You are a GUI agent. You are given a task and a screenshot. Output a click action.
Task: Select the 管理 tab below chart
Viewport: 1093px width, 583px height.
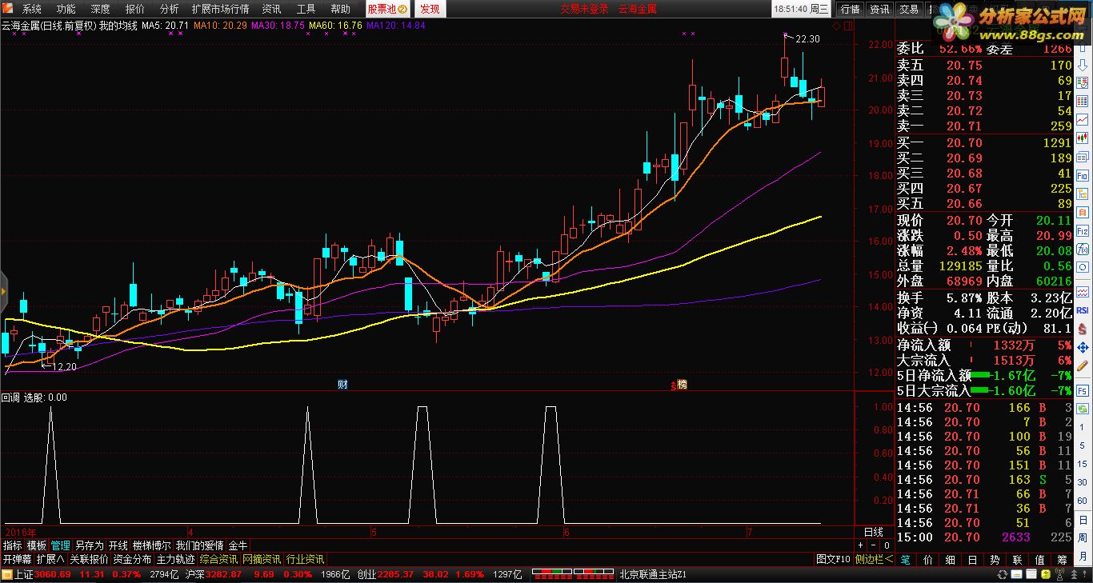[60, 545]
